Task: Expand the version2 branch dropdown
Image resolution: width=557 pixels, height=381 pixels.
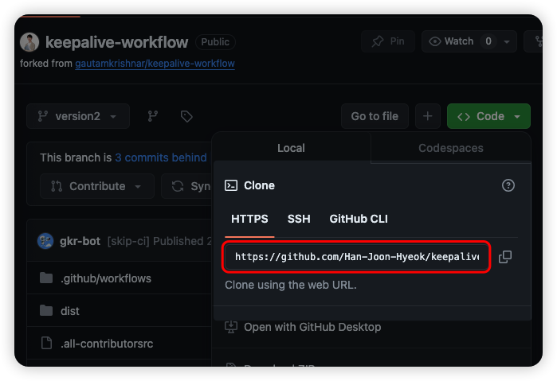Action: [77, 116]
